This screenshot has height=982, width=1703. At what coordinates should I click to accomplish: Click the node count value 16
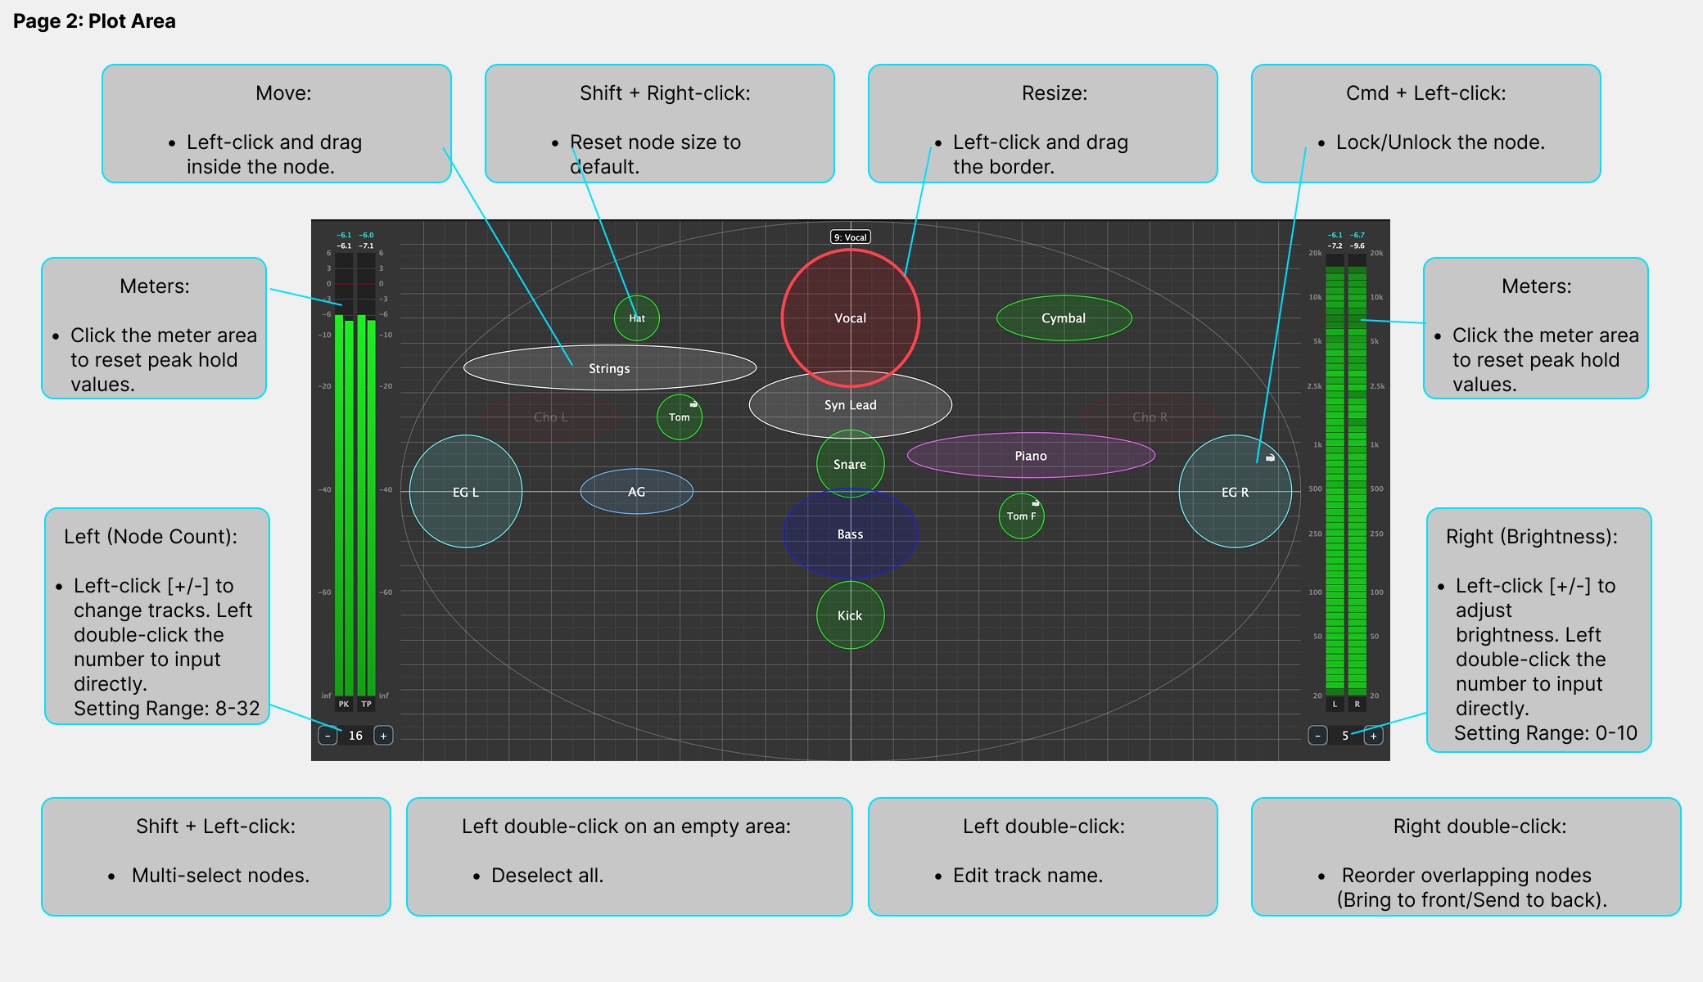[x=355, y=736]
